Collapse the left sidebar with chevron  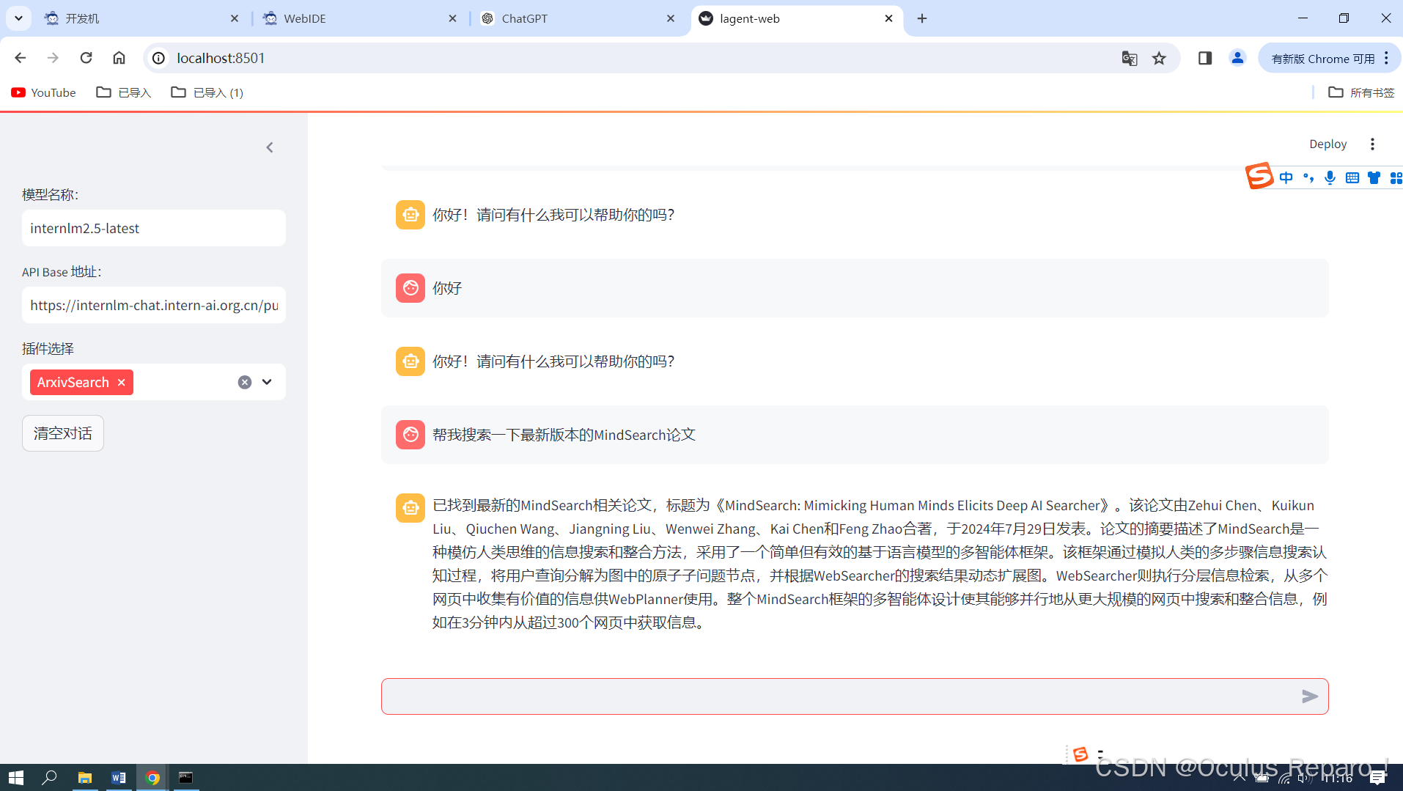tap(270, 147)
